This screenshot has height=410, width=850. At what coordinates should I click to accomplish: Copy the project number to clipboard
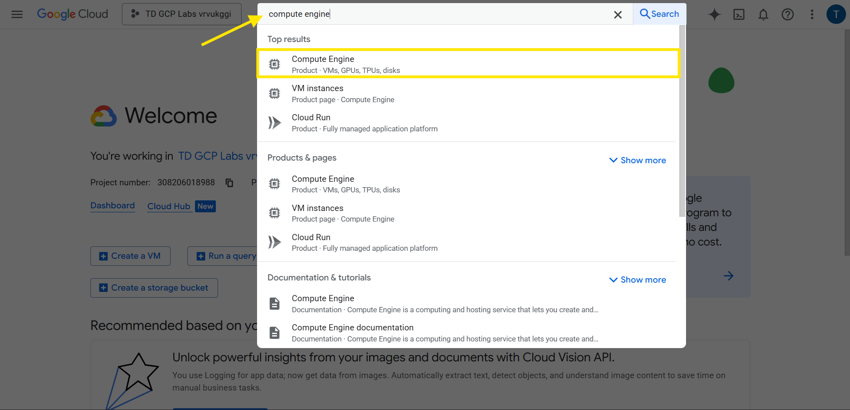click(x=229, y=183)
